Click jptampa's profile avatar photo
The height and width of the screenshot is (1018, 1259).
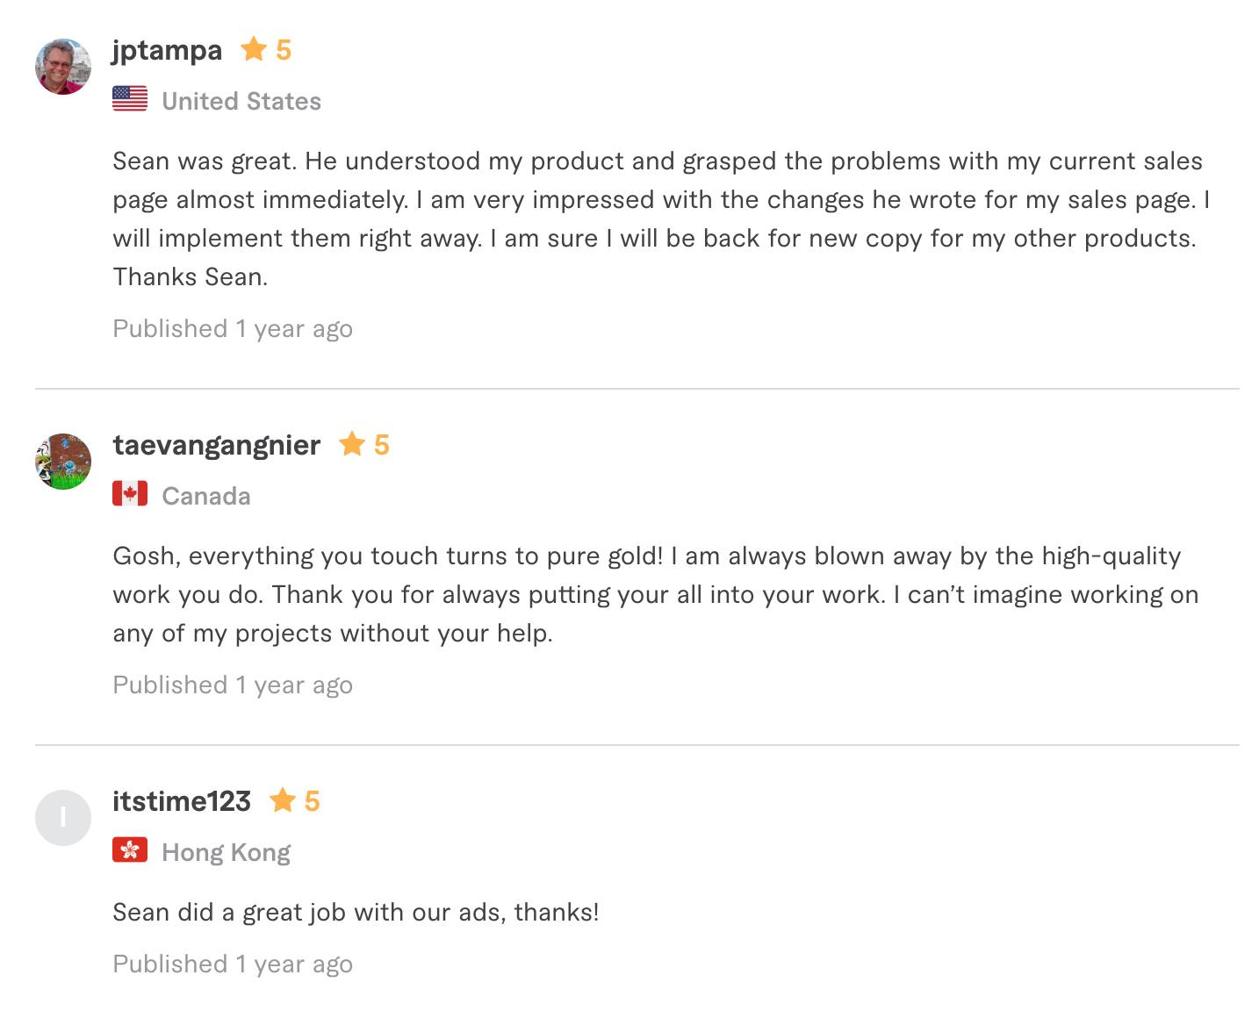point(63,67)
